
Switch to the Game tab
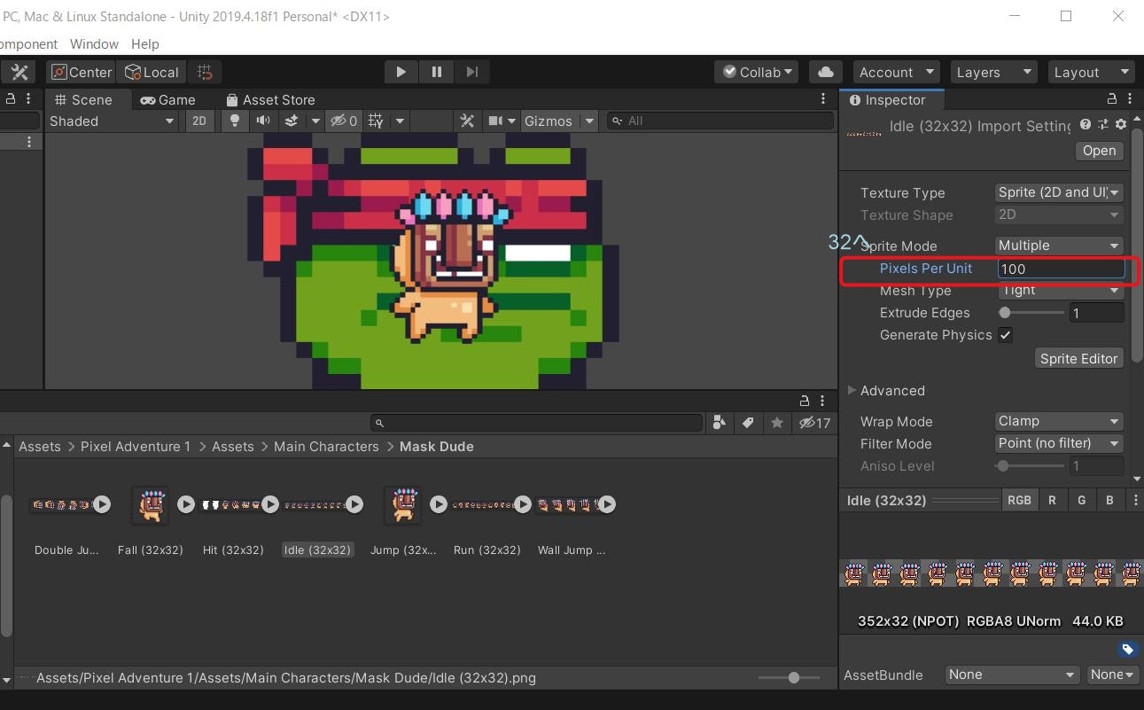(167, 99)
